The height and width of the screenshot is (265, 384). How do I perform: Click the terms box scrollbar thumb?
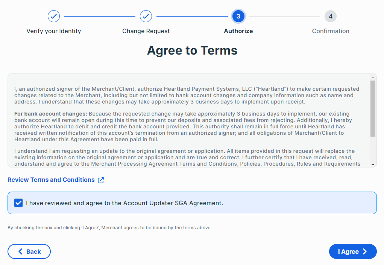[x=373, y=108]
